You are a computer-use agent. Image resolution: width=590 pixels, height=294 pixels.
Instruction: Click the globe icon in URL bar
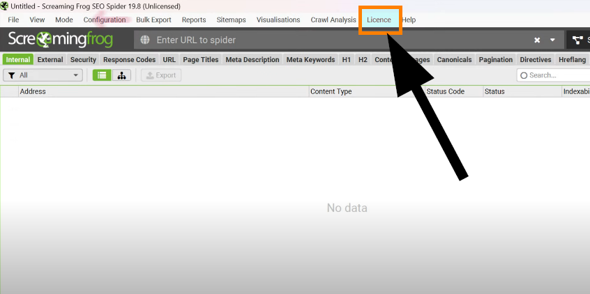pyautogui.click(x=145, y=40)
